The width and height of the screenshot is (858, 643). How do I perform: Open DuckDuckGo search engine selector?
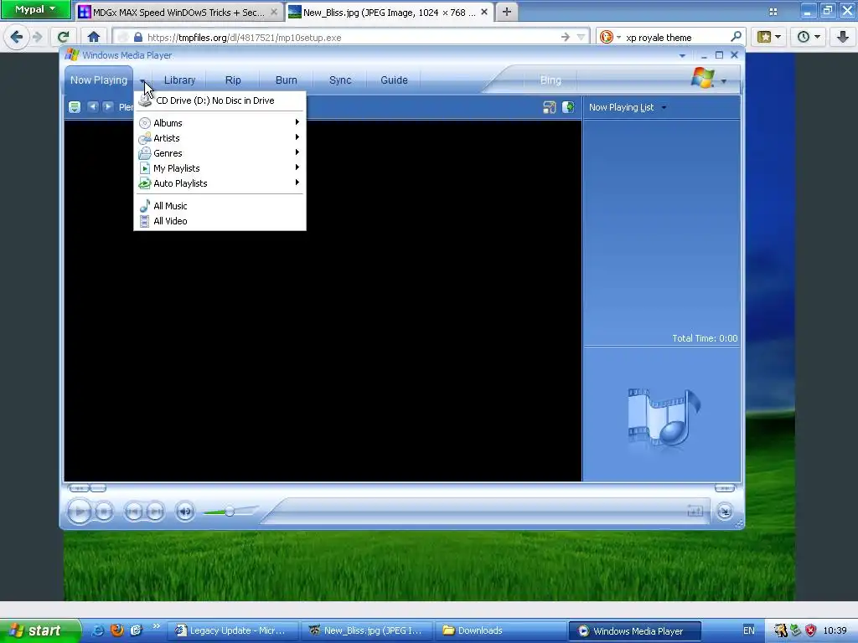coord(610,37)
